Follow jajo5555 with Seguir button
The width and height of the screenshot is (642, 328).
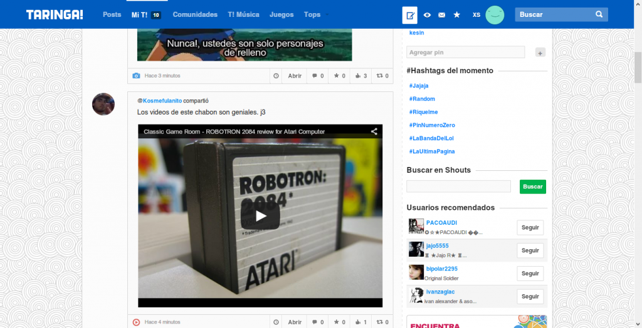pyautogui.click(x=530, y=251)
